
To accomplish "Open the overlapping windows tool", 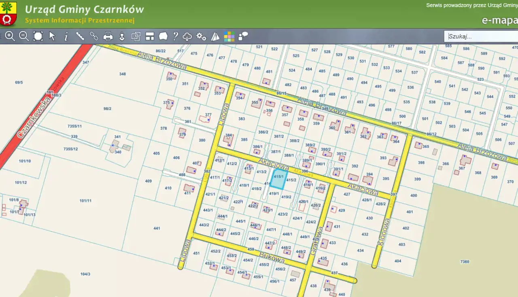I will (136, 36).
